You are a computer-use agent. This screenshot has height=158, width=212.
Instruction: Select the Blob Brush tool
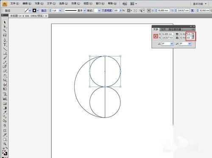click(5, 66)
